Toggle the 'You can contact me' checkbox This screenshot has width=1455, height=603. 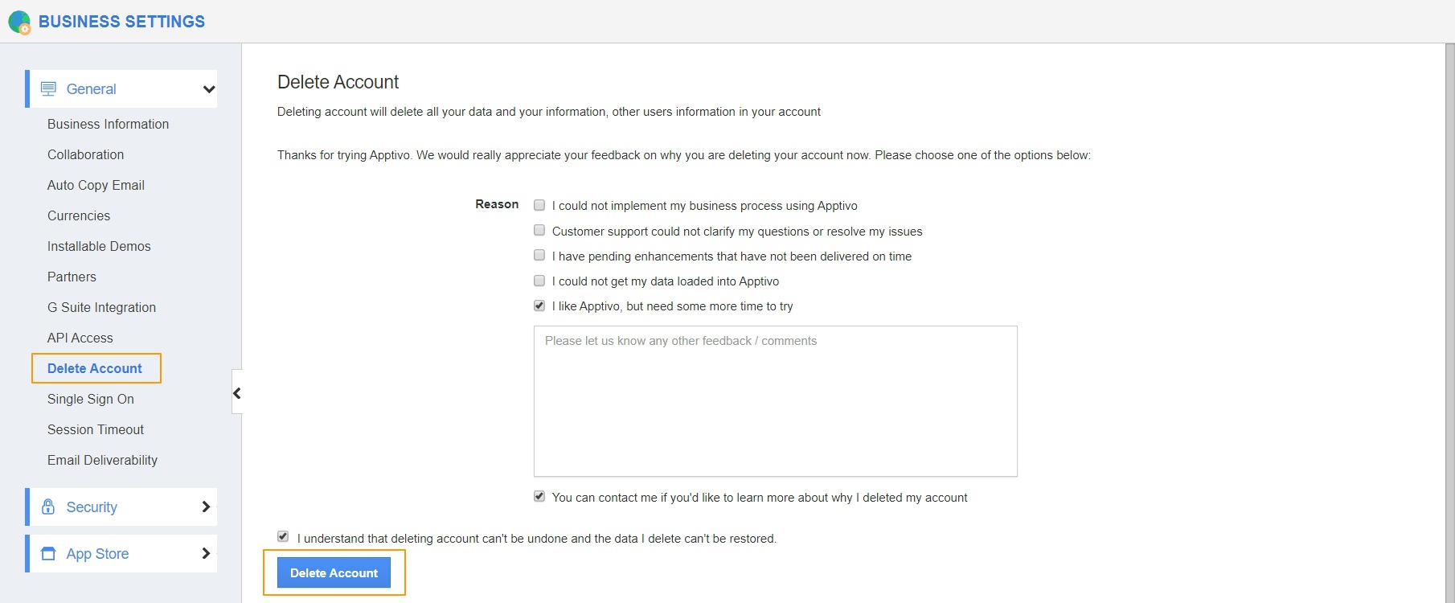tap(539, 496)
